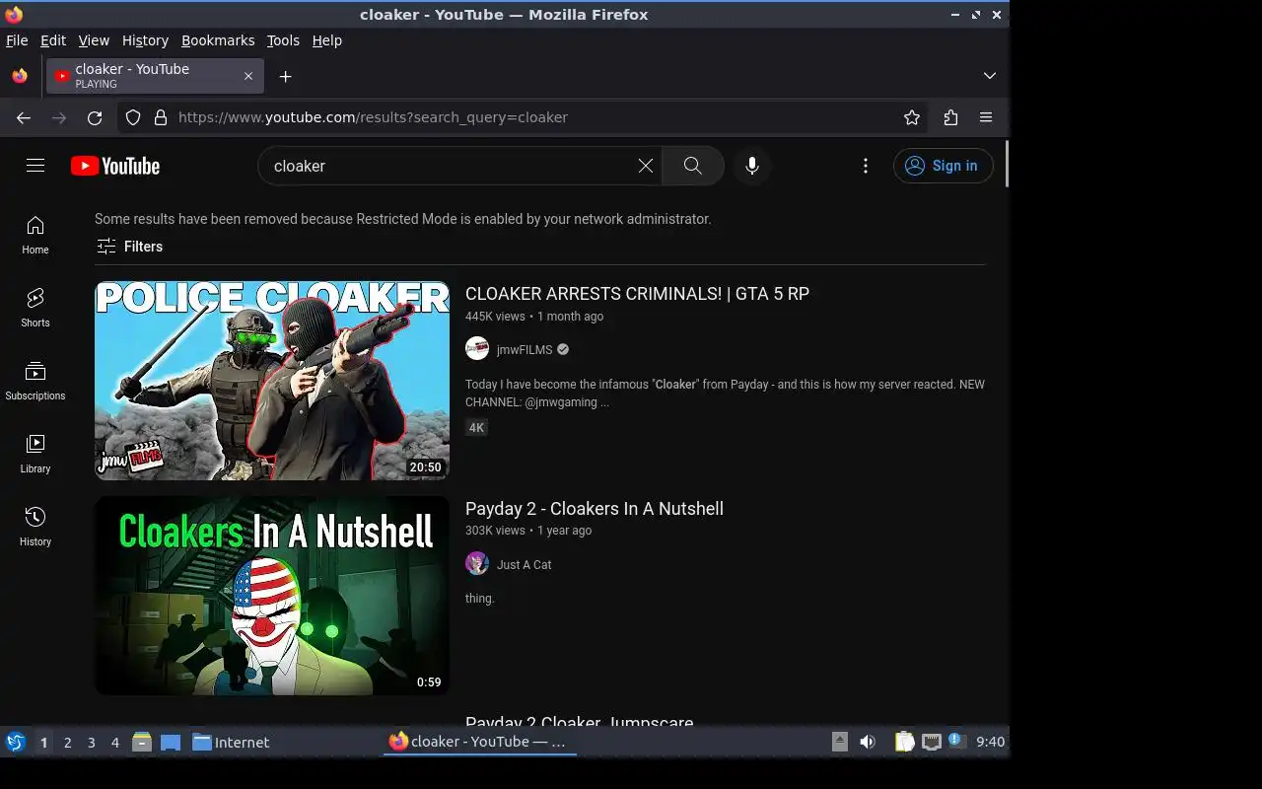
Task: Open Library in the sidebar
Action: tap(35, 455)
